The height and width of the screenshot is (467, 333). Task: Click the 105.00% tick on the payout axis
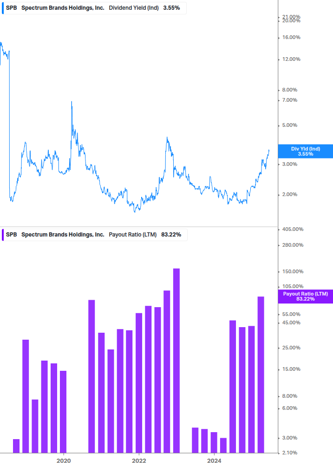(x=293, y=287)
